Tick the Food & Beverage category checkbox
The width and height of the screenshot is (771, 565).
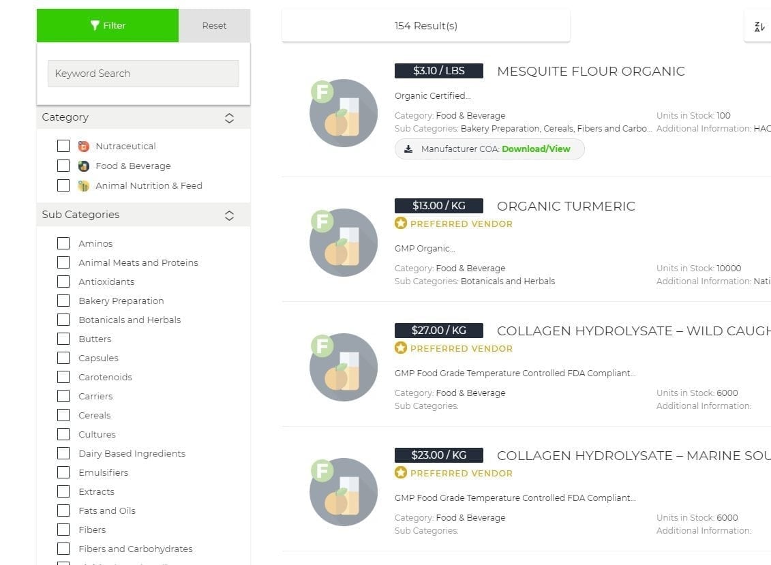(63, 166)
